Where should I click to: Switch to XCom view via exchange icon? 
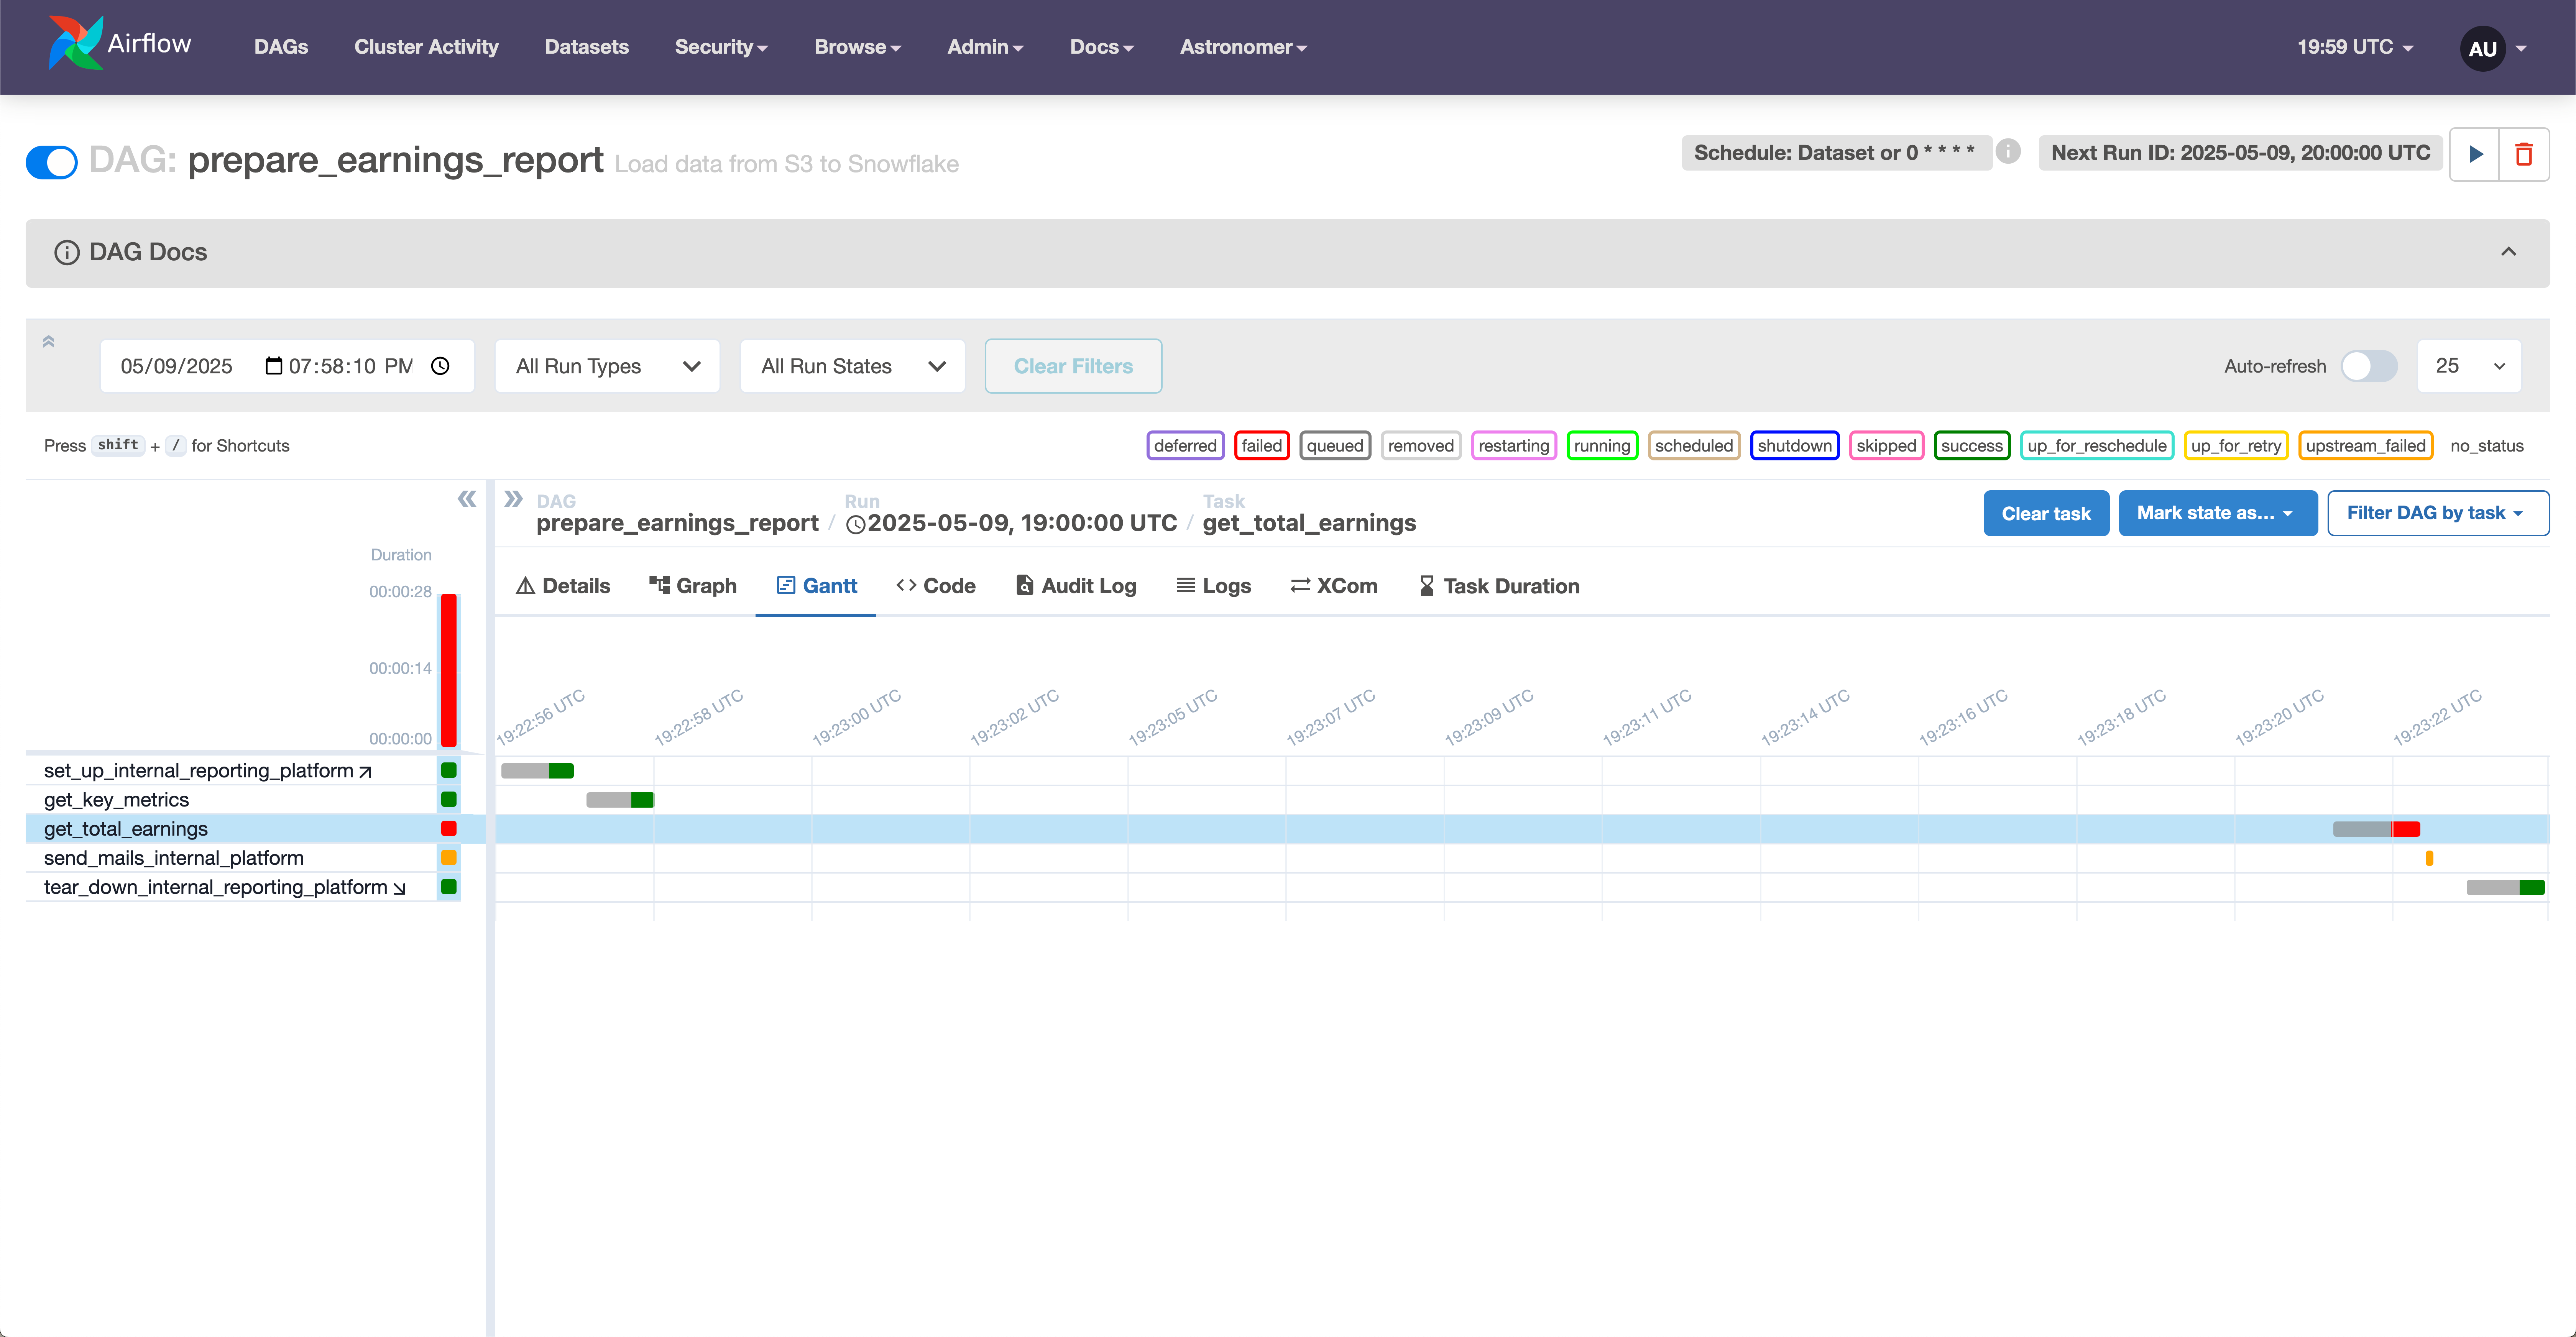pos(1333,586)
